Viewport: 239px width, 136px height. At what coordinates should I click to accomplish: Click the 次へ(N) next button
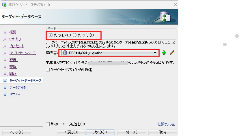[100, 132]
